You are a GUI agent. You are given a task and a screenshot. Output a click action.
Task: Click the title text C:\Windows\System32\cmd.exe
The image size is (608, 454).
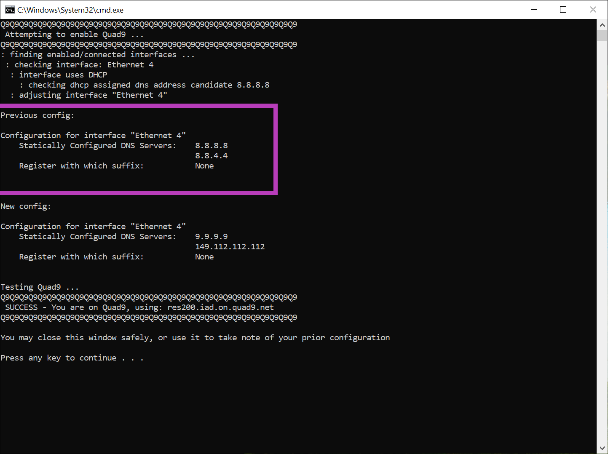[70, 10]
